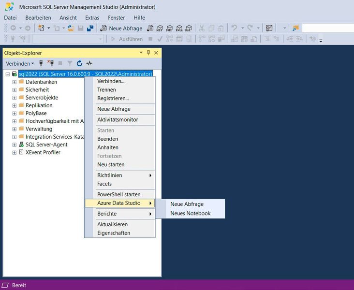
Task: Choose Neues Notebook in submenu
Action: (190, 214)
